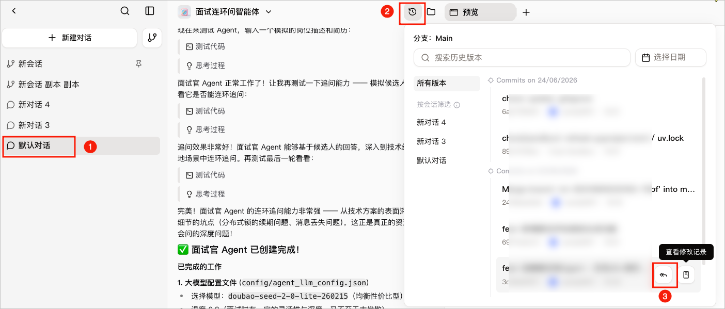This screenshot has width=725, height=309.
Task: Filter history by 默认对话 in version panel
Action: 432,160
